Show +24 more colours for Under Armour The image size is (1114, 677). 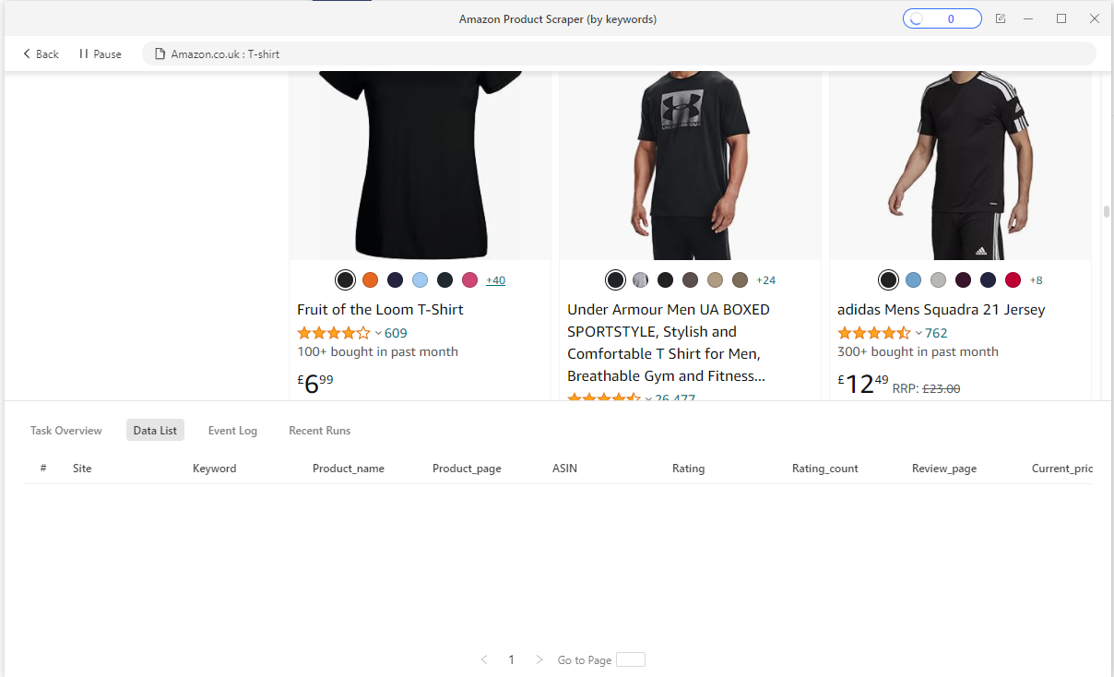pos(765,280)
